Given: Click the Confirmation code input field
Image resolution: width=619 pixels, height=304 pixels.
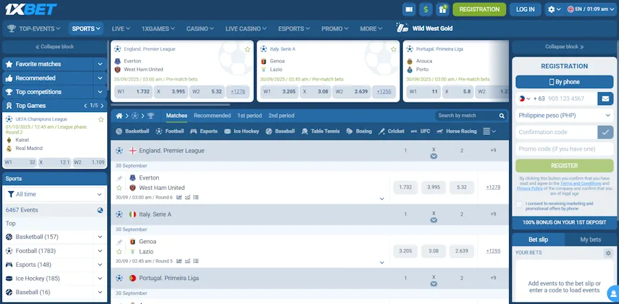Looking at the screenshot, I should (556, 132).
